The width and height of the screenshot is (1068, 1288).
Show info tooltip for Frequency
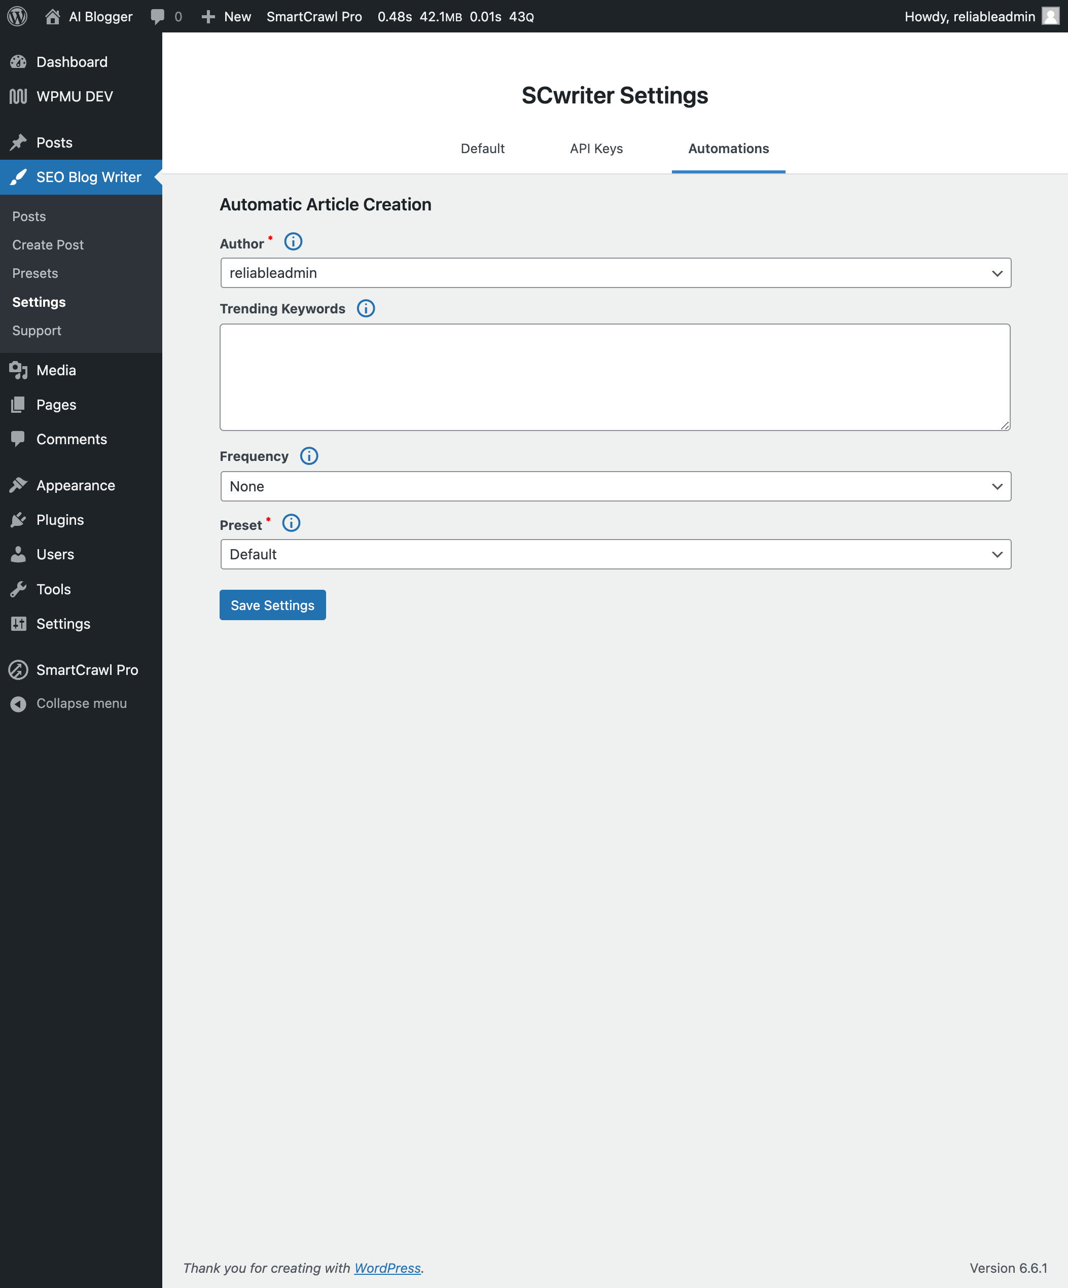(309, 456)
